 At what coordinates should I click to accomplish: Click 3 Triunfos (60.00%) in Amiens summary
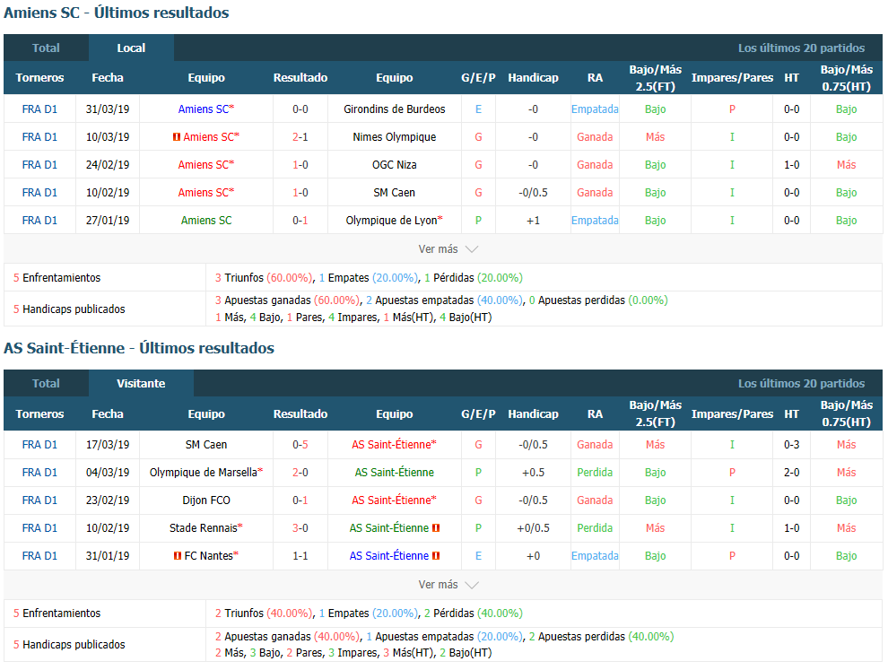pos(264,277)
